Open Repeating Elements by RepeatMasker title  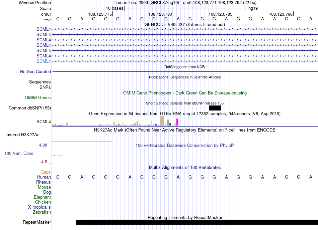click(x=185, y=217)
